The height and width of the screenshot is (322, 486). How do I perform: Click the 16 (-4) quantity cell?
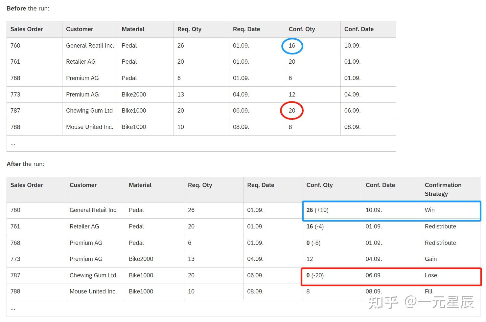[315, 226]
